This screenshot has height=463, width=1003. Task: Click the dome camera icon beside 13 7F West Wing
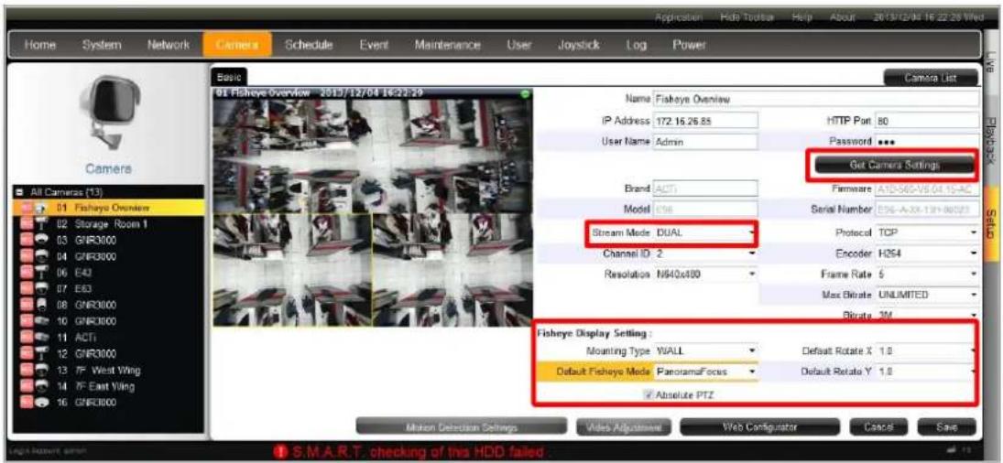point(40,371)
